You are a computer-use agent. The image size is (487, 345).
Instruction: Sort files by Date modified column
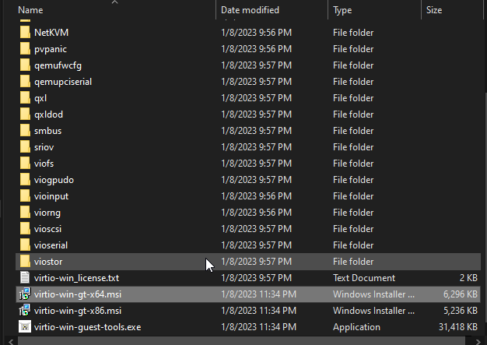[x=250, y=10]
